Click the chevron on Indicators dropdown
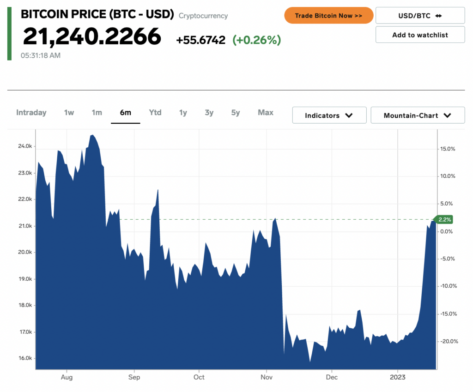Screen dimensions: 473x392 tap(349, 115)
